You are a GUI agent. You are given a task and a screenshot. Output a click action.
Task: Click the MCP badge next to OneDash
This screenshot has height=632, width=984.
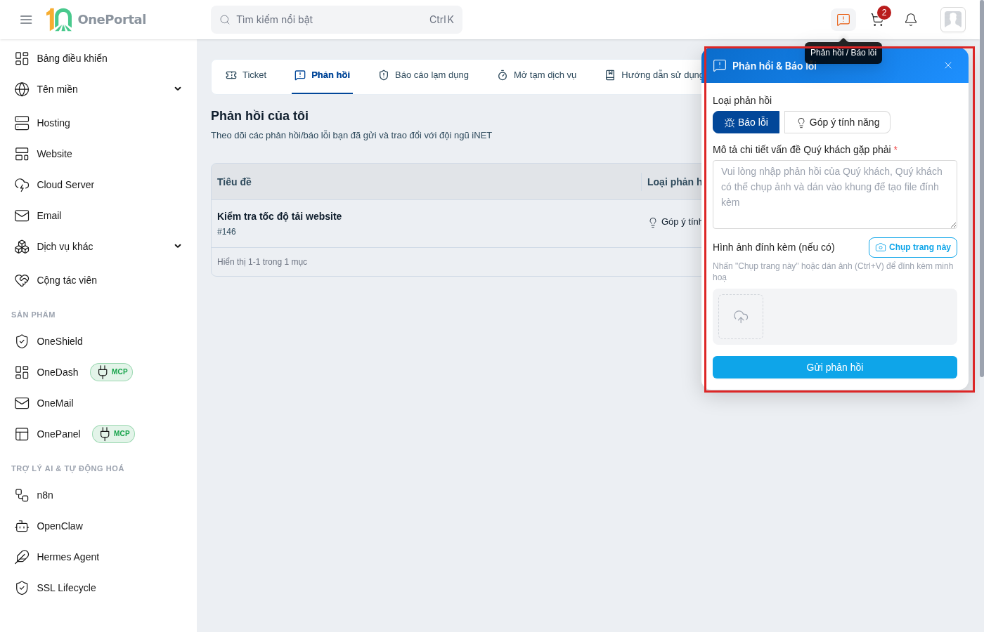(x=112, y=372)
